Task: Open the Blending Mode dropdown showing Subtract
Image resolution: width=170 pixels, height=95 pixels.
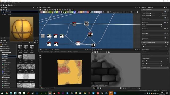Action: (155, 51)
